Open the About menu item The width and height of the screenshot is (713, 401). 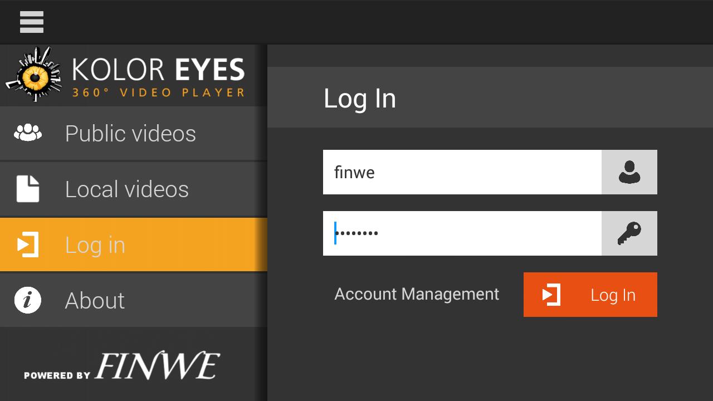coord(134,300)
